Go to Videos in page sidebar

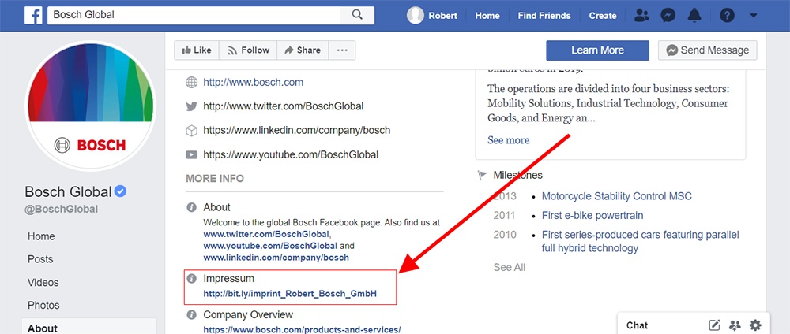pyautogui.click(x=43, y=283)
